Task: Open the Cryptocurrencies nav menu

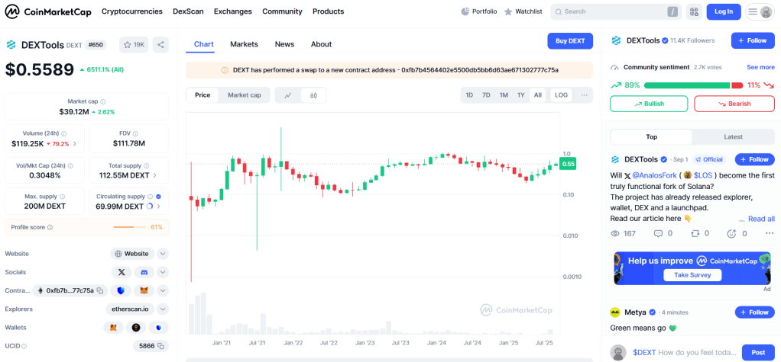Action: coord(131,11)
